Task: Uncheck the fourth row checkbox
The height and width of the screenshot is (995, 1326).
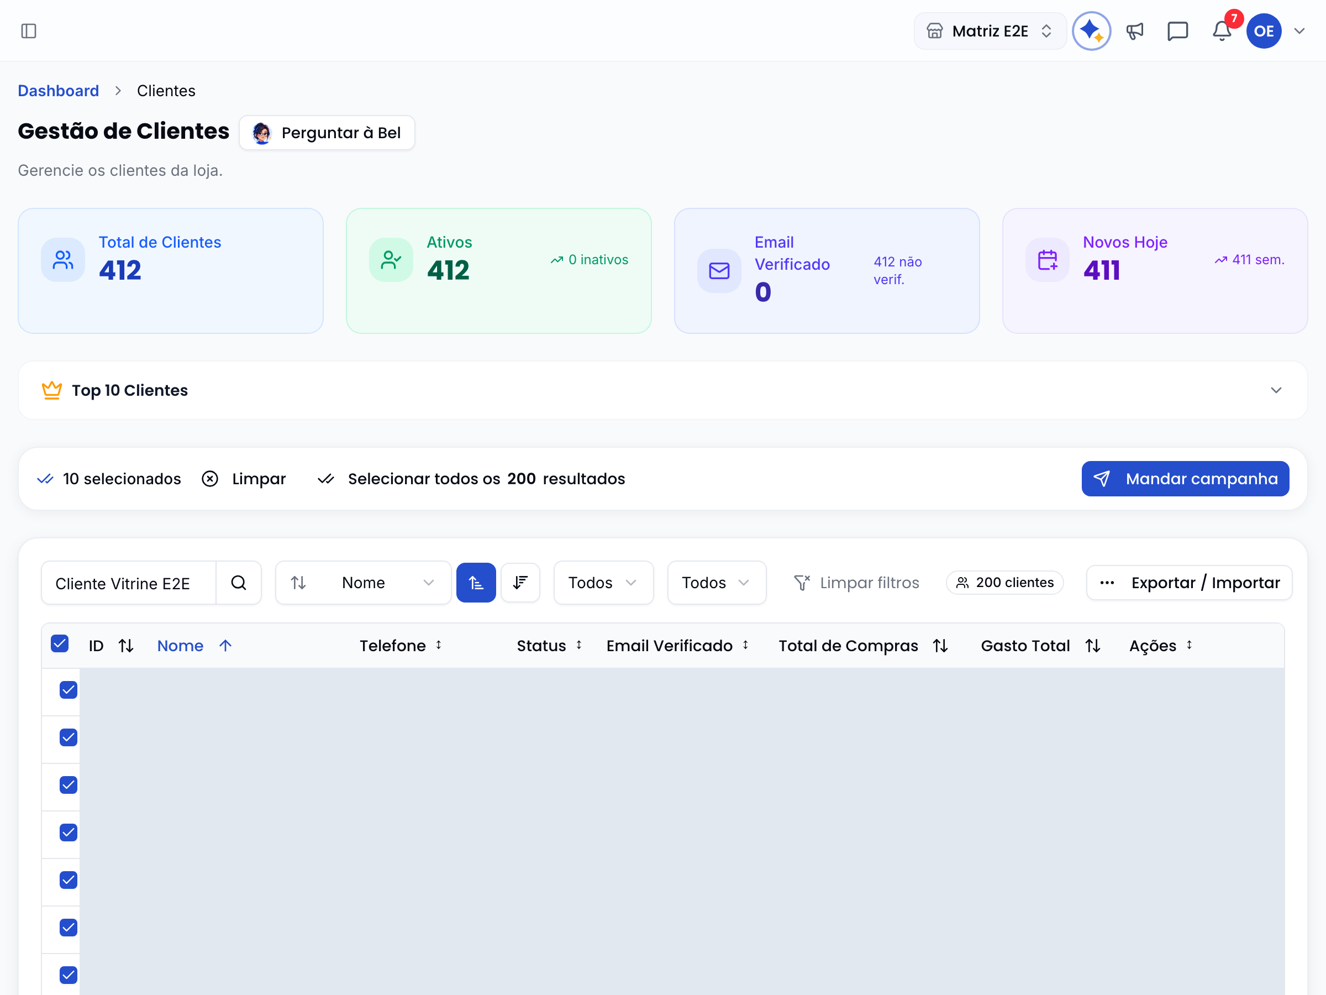Action: (69, 832)
